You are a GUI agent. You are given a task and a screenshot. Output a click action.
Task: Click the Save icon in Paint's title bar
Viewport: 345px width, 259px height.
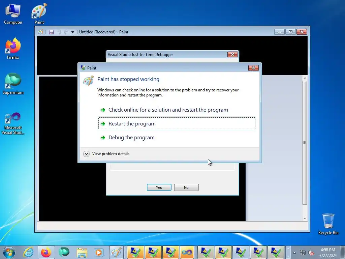coord(52,32)
